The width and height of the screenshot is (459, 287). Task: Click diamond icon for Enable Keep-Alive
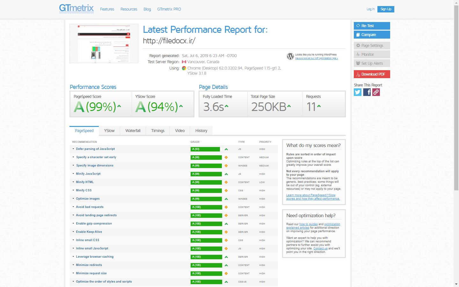[226, 232]
